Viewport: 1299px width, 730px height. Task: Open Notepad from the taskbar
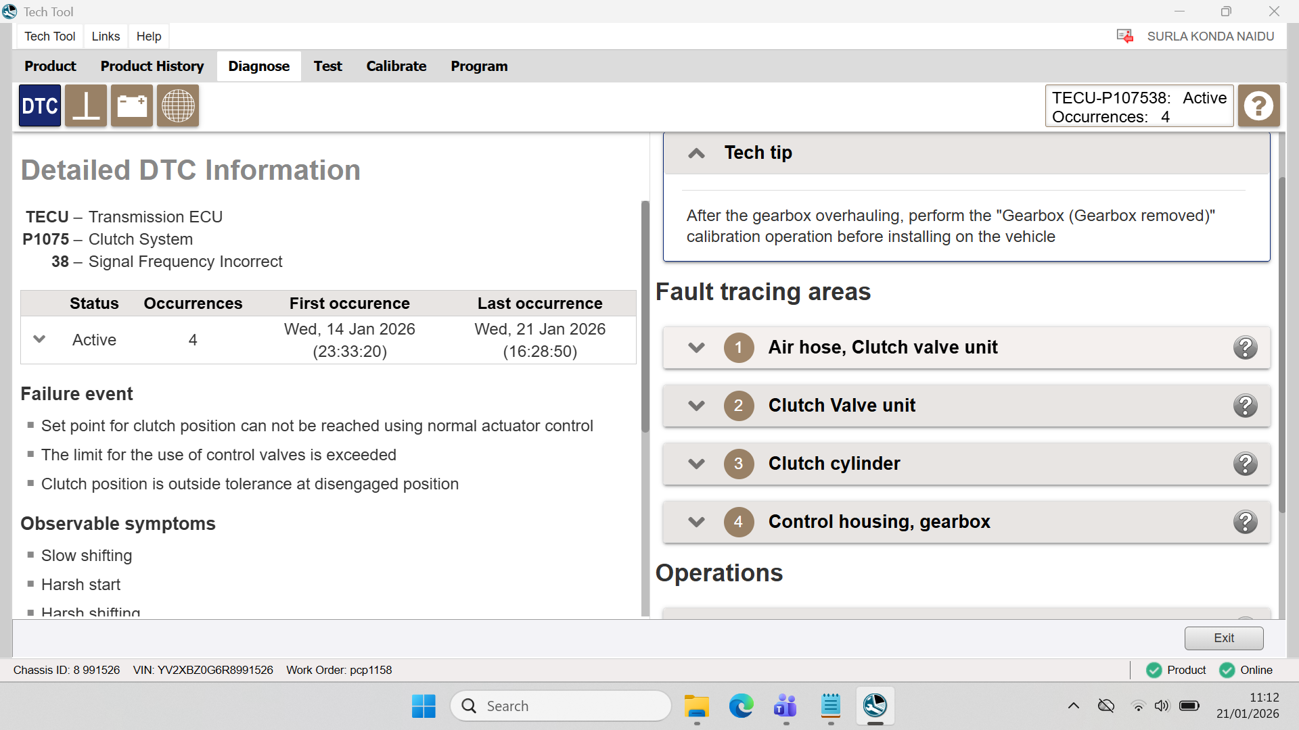[830, 706]
